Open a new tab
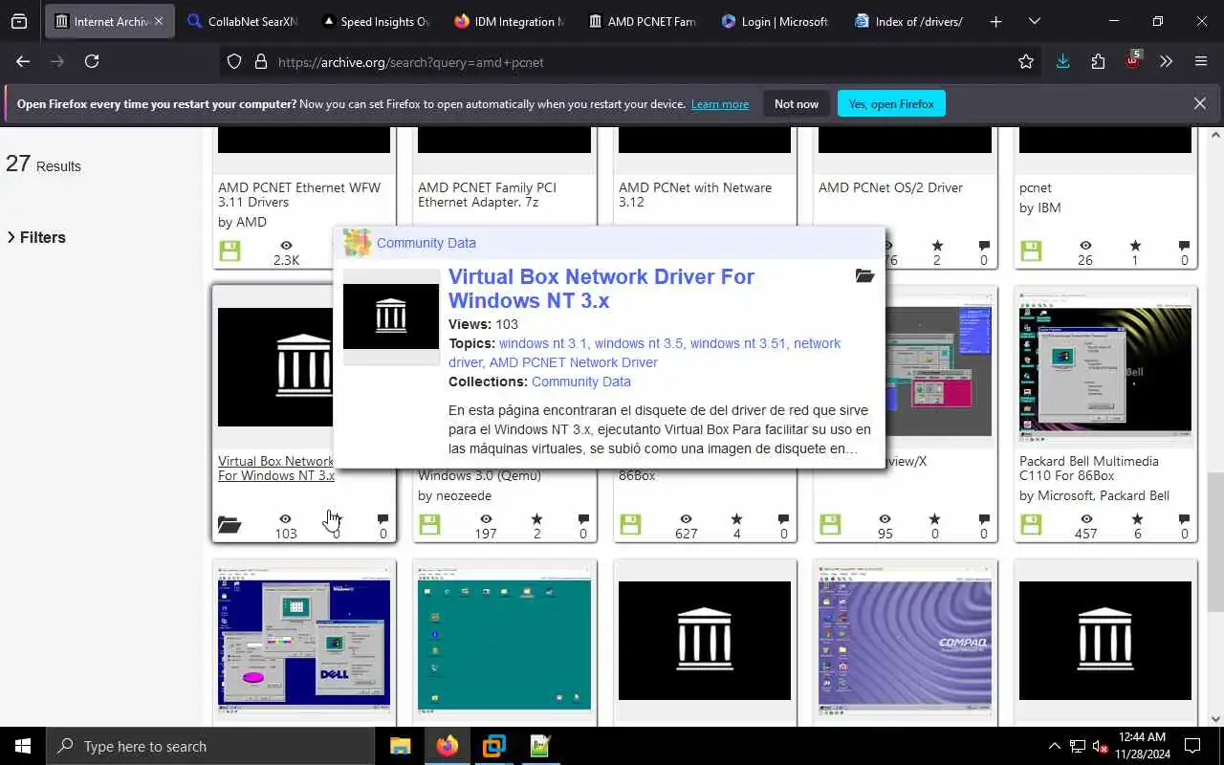This screenshot has height=765, width=1224. [995, 21]
